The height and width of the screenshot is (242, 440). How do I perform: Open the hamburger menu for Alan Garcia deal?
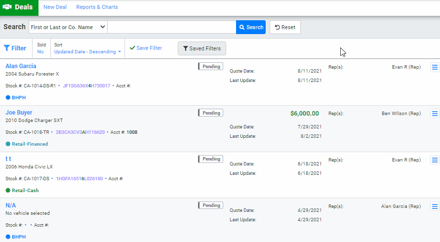click(x=435, y=67)
